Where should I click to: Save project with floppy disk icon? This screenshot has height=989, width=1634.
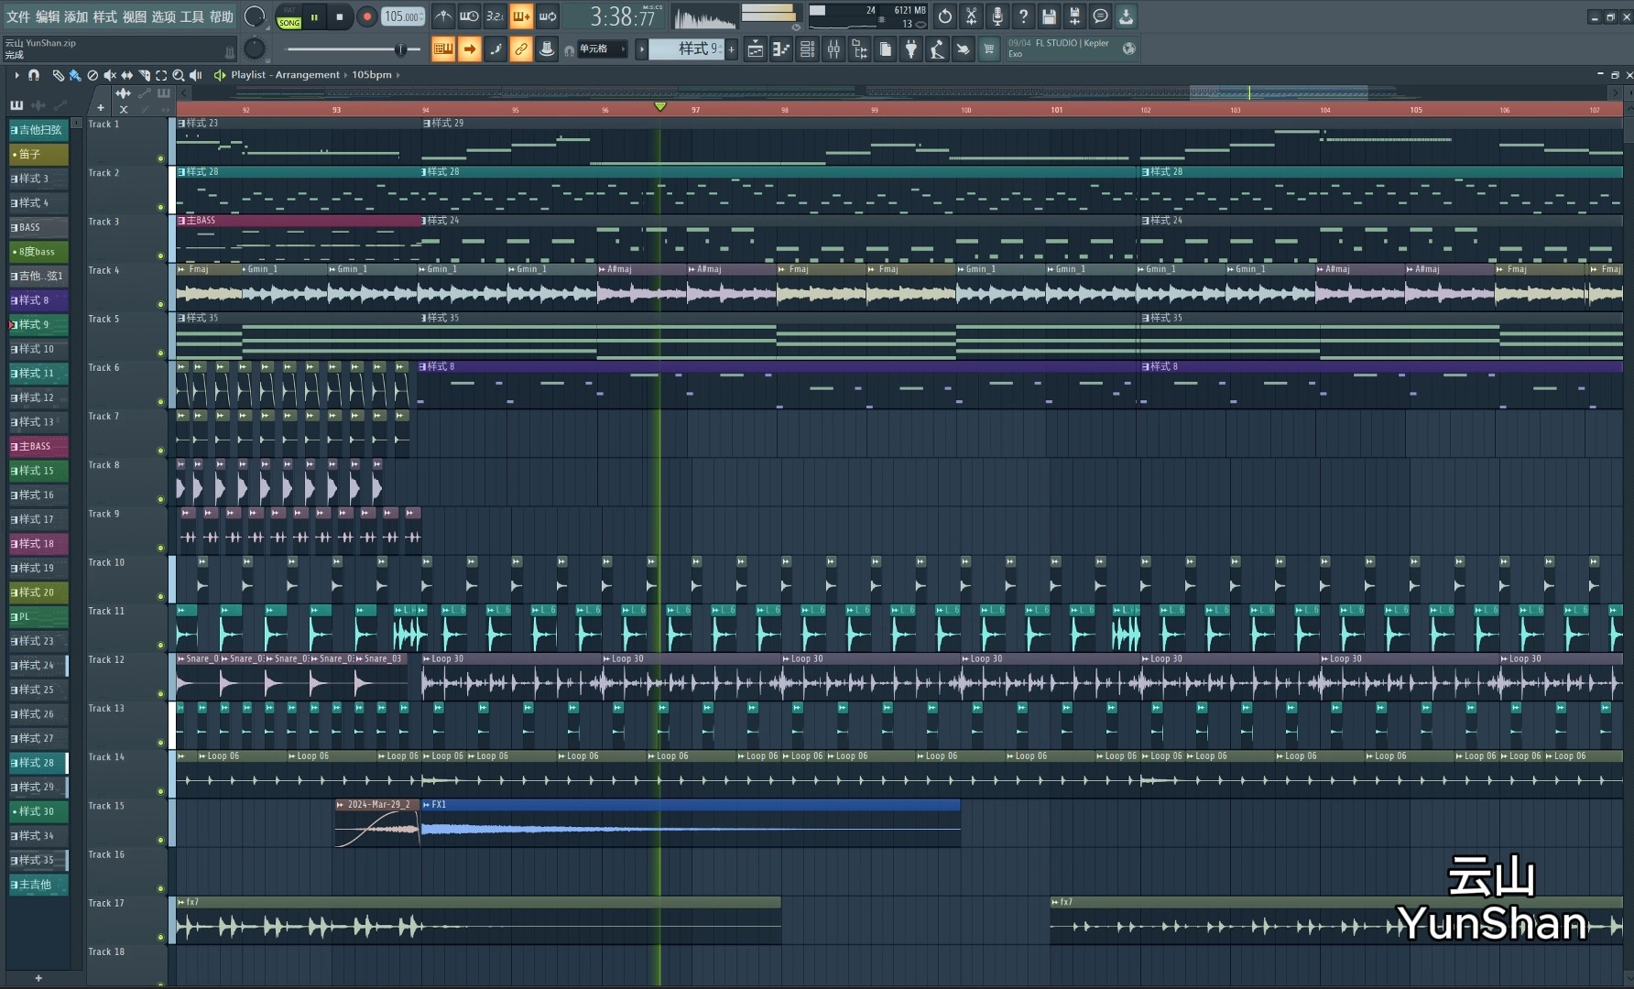[1049, 16]
